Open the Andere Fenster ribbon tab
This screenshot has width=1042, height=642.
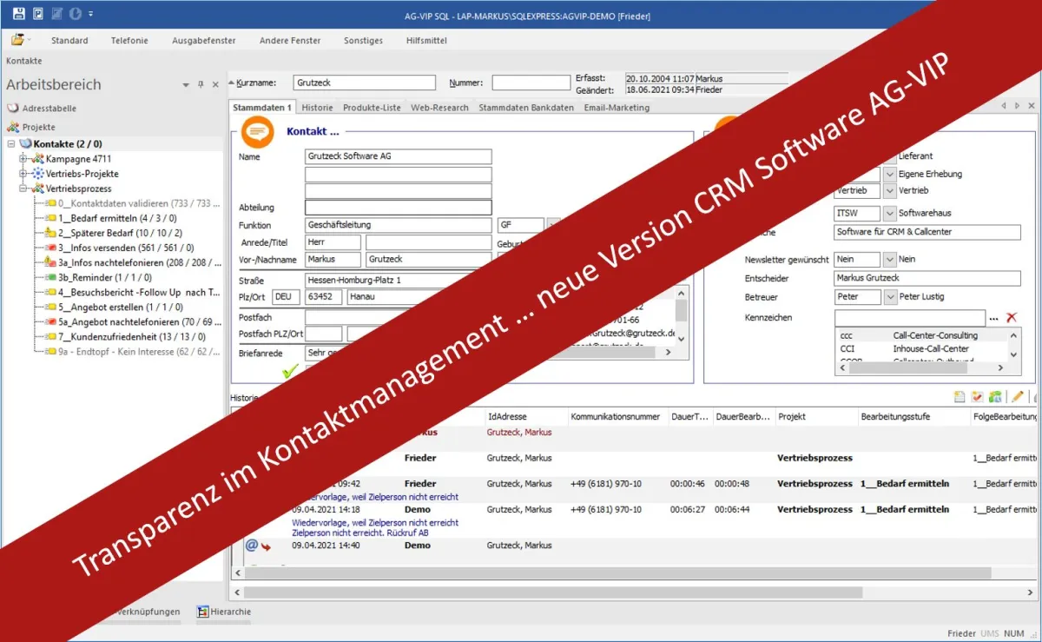(290, 41)
